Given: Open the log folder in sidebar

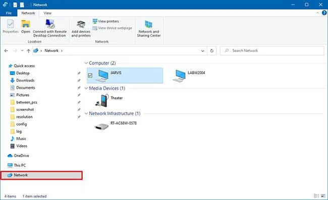Looking at the screenshot, I should coord(16,131).
